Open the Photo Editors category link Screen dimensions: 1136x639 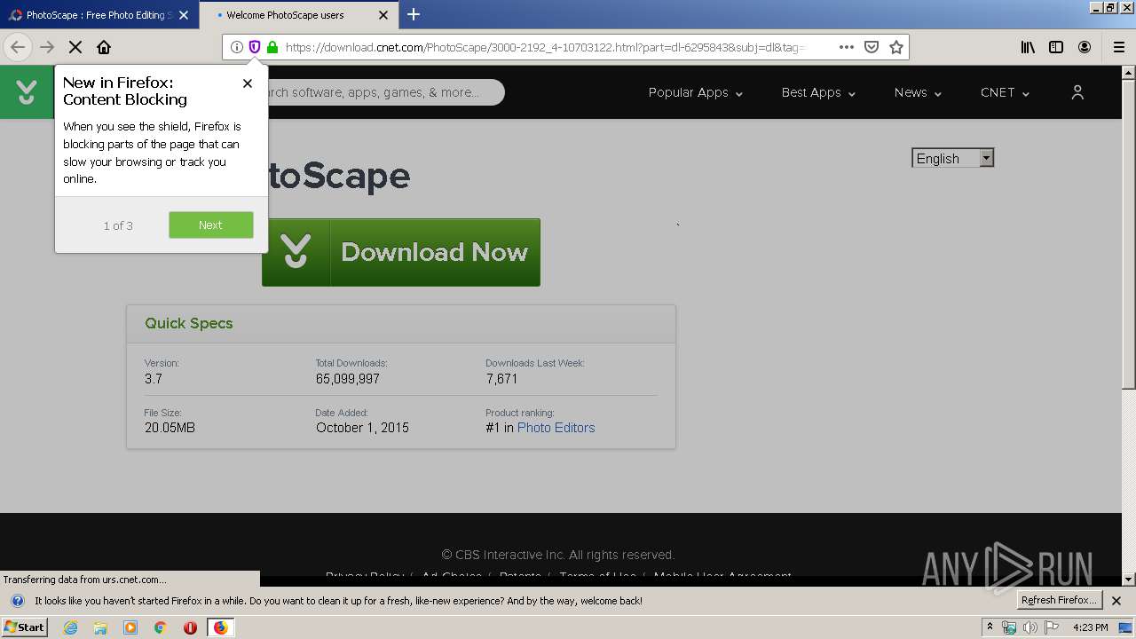[556, 428]
